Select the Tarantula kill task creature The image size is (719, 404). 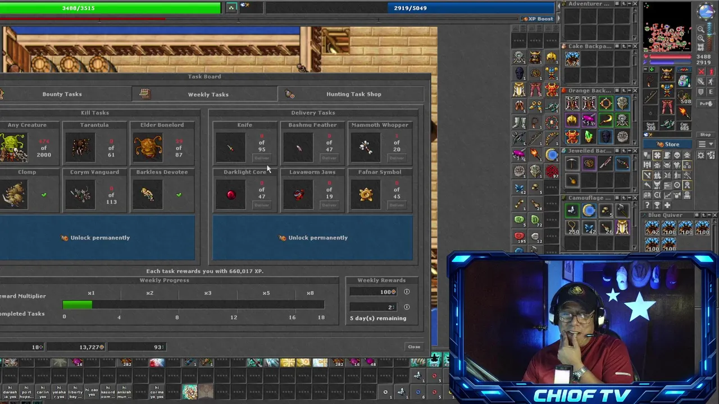(x=80, y=148)
